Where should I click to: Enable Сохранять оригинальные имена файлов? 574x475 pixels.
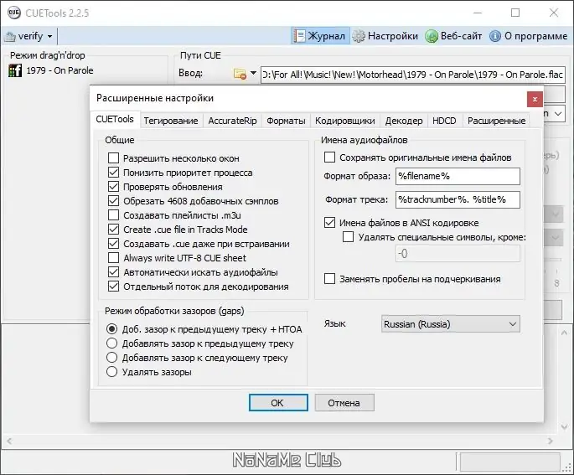pos(330,157)
